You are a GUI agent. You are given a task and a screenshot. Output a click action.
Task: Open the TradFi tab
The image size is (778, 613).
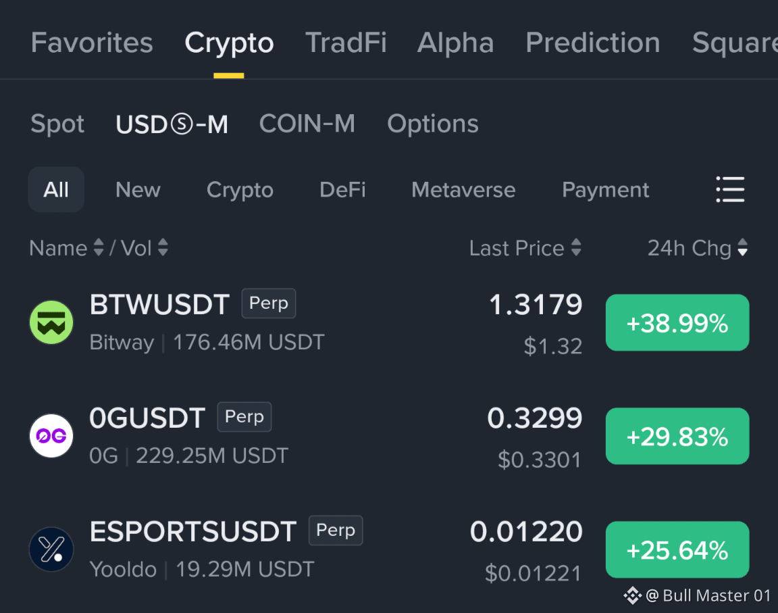pos(346,42)
